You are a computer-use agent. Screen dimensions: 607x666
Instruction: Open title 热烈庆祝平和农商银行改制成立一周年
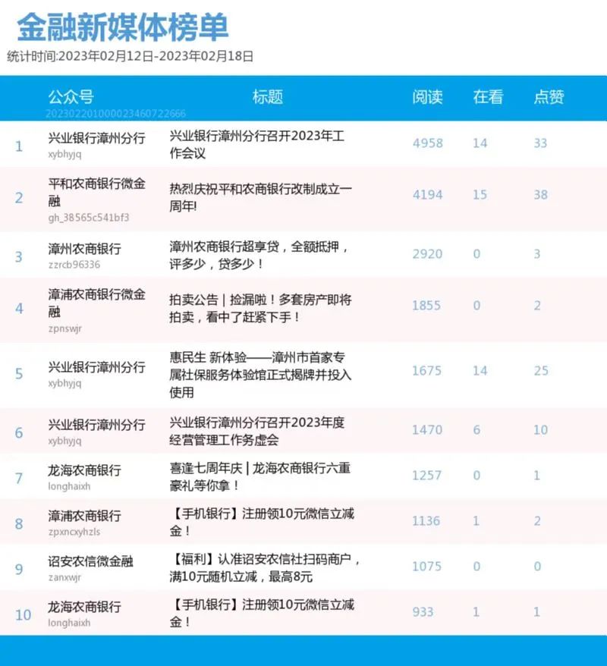point(260,197)
